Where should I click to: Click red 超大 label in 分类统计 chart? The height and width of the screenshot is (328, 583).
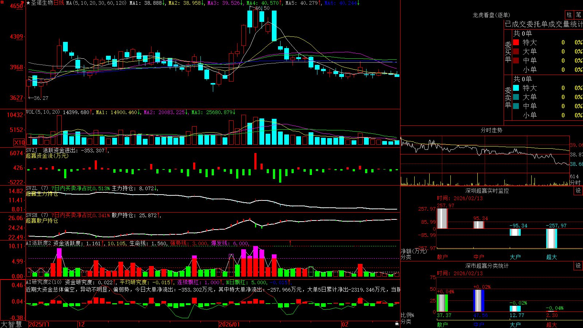coord(552,324)
